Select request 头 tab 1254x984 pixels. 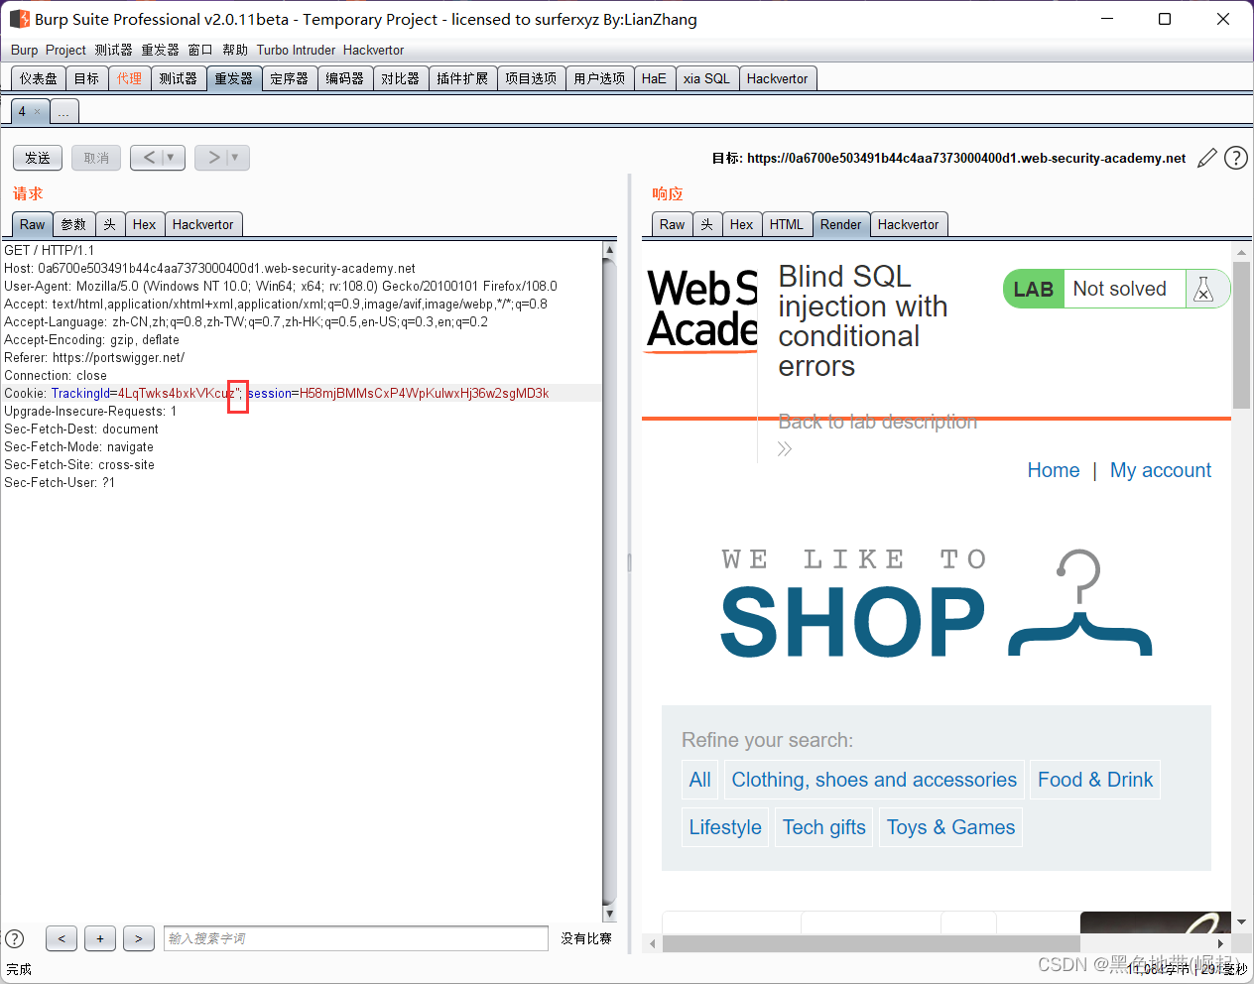[x=110, y=224]
